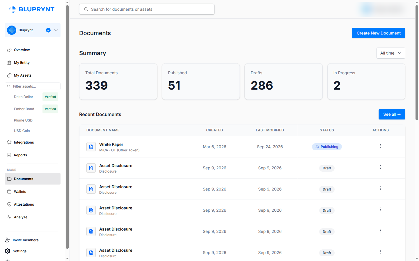
Task: Click the Reports icon in sidebar
Action: (x=9, y=155)
